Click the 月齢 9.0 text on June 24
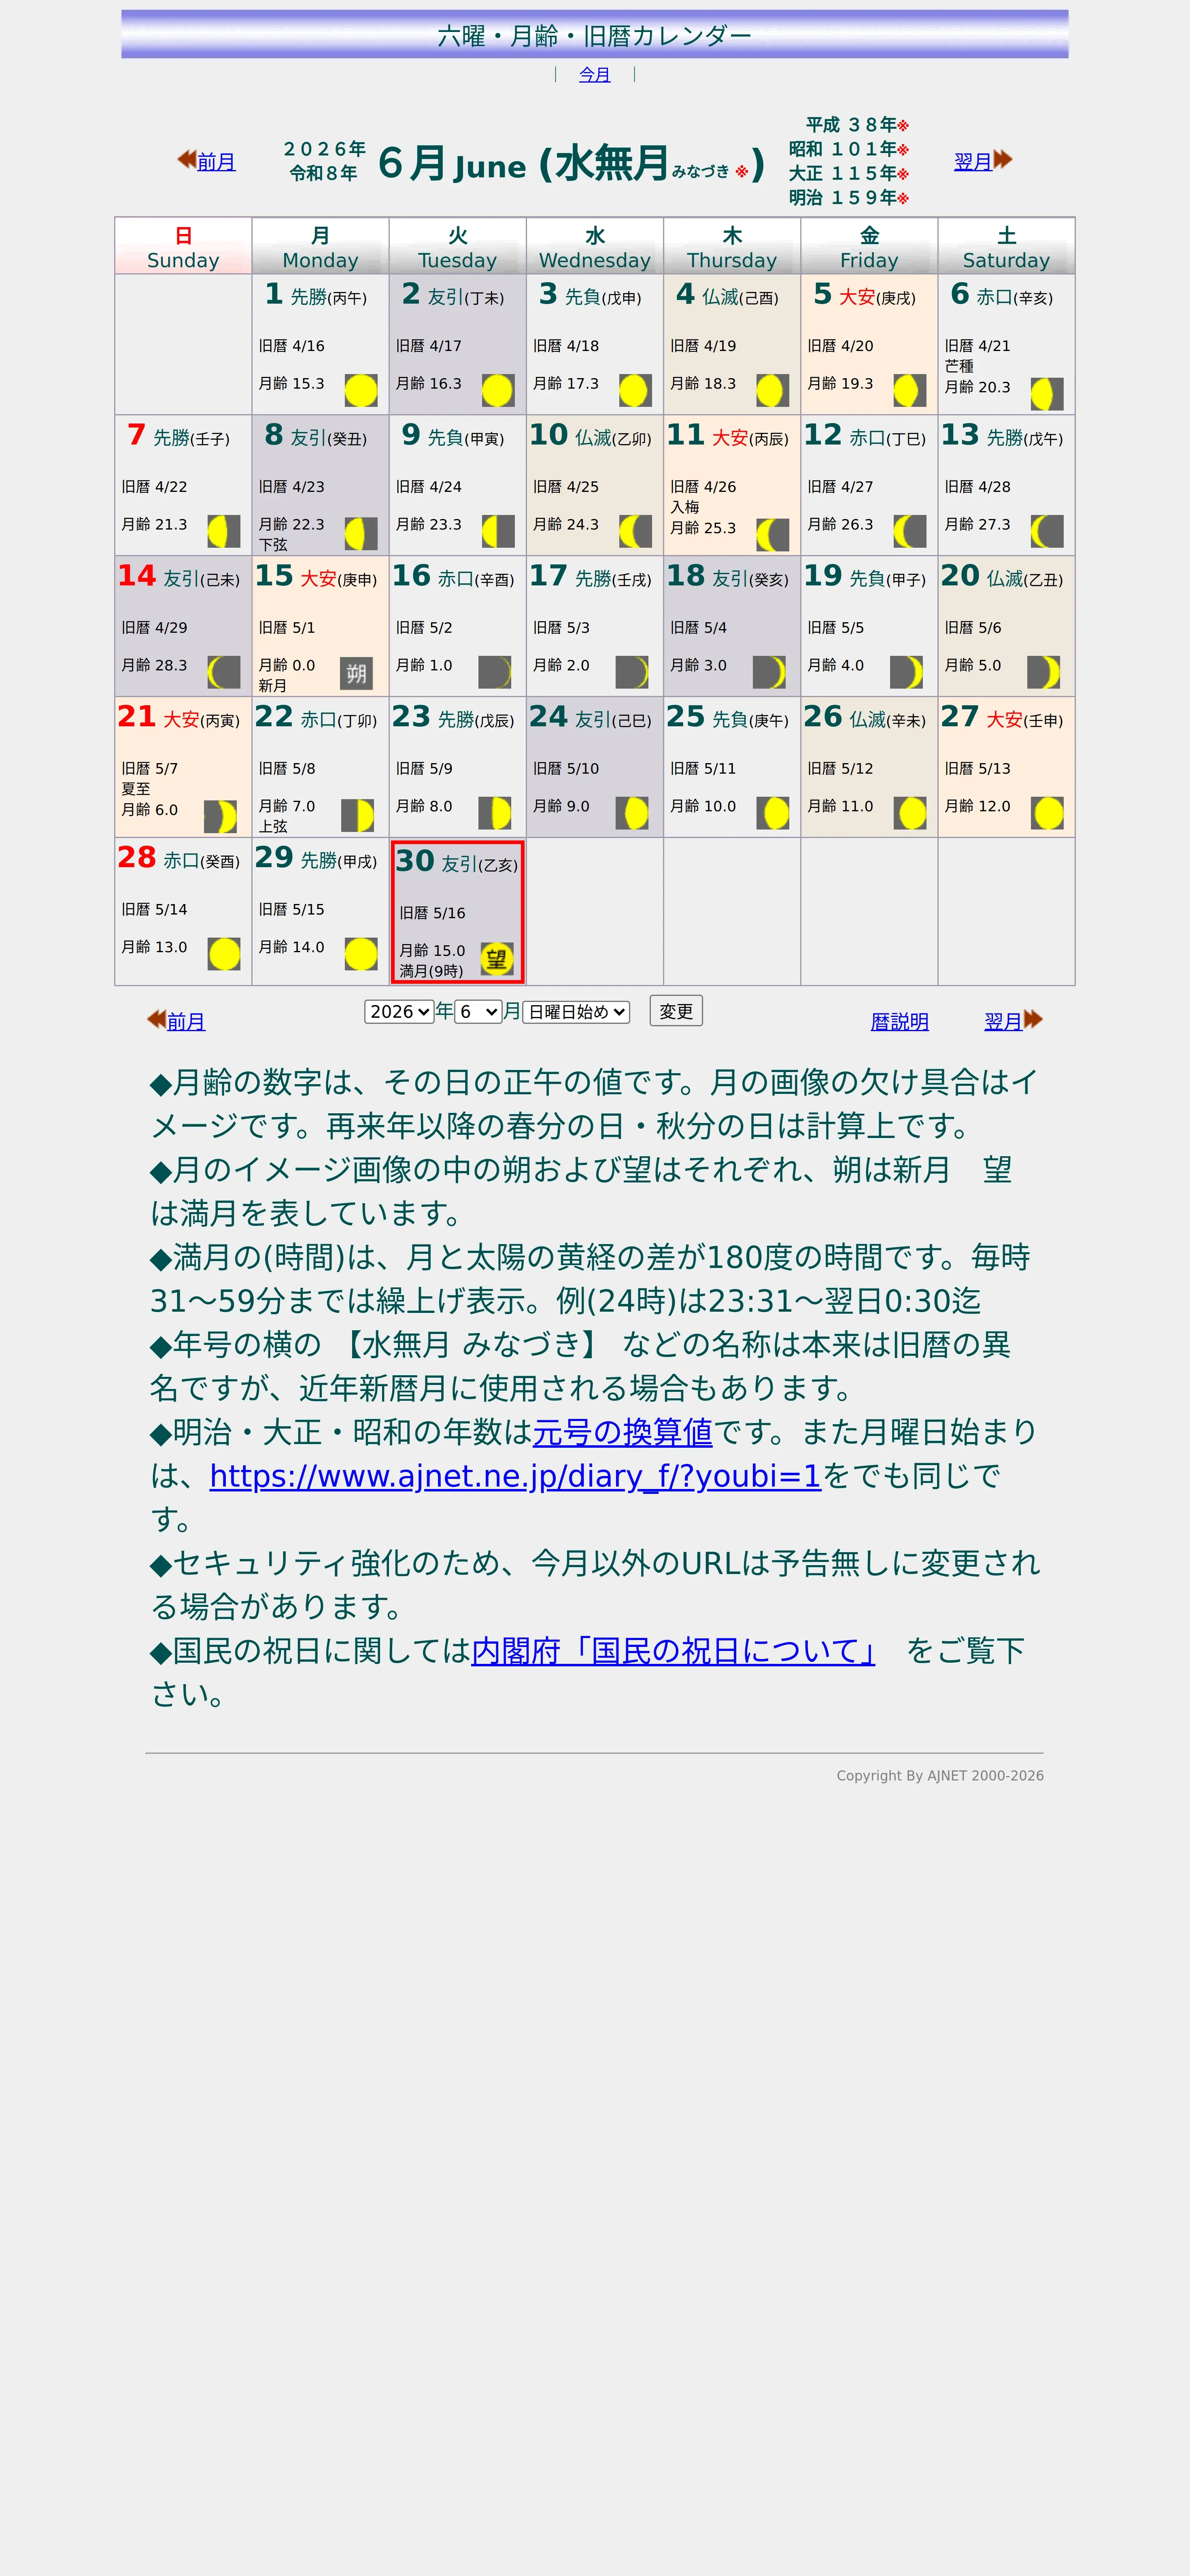The image size is (1190, 2576). click(561, 806)
